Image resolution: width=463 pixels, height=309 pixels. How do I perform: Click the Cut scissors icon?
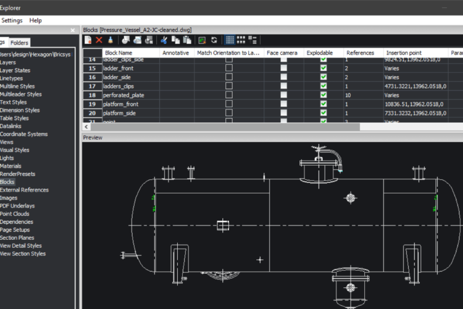pyautogui.click(x=164, y=40)
